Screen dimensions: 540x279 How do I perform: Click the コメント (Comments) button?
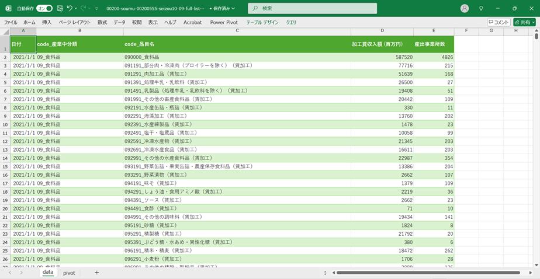coord(499,22)
